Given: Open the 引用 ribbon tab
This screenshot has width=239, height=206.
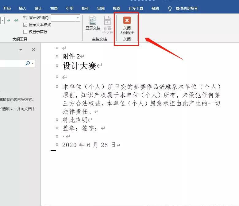Looking at the screenshot, I should [70, 8].
